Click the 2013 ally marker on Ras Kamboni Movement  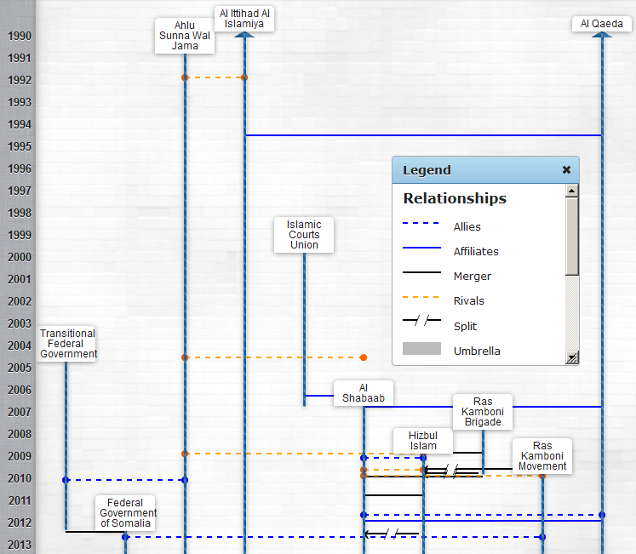[542, 537]
